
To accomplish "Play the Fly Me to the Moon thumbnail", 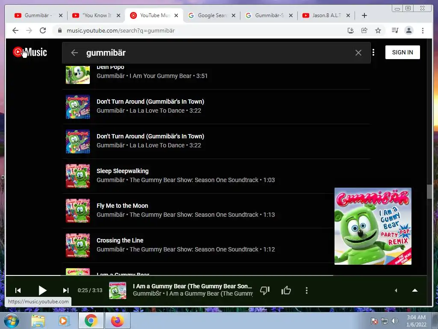I will (x=78, y=211).
